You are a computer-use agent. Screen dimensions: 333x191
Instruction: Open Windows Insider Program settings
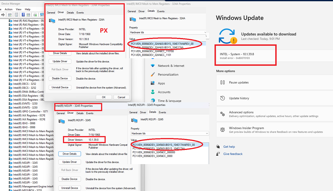(274, 130)
